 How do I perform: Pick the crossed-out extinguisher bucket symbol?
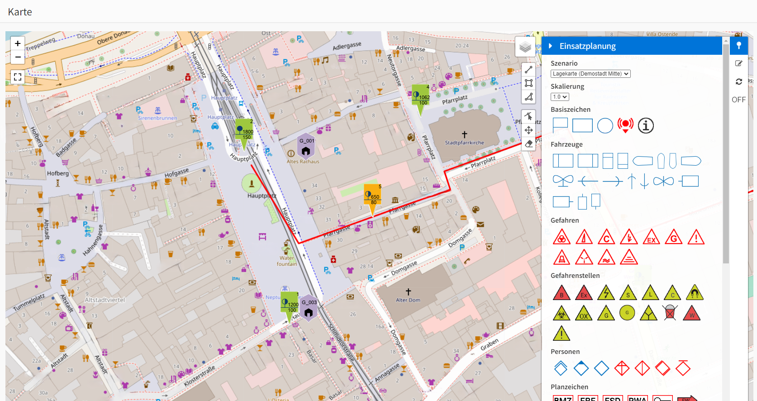click(670, 313)
